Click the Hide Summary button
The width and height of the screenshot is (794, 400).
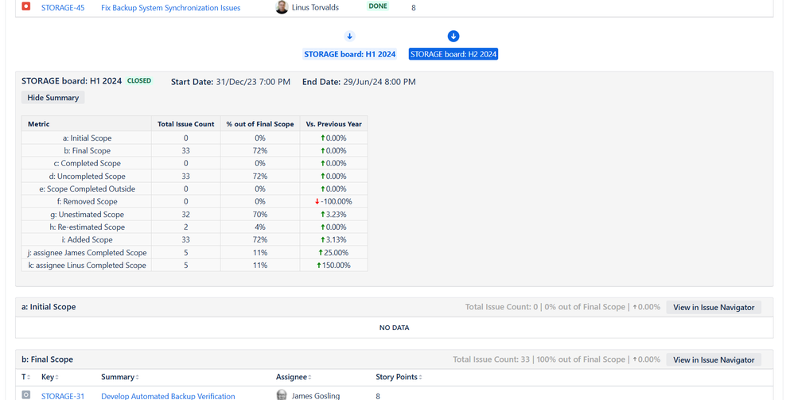point(53,98)
